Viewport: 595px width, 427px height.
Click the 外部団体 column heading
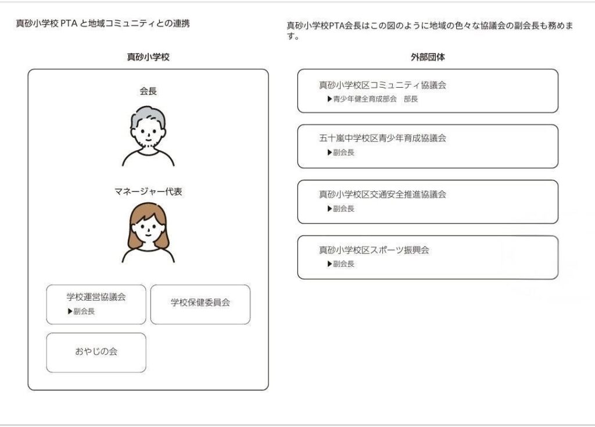click(428, 57)
